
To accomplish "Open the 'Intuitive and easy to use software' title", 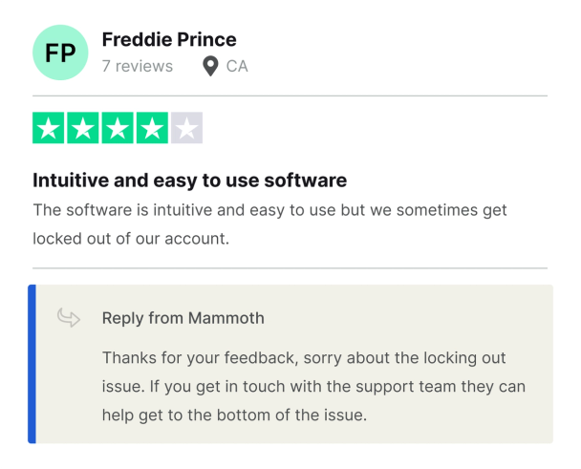I will (x=189, y=180).
